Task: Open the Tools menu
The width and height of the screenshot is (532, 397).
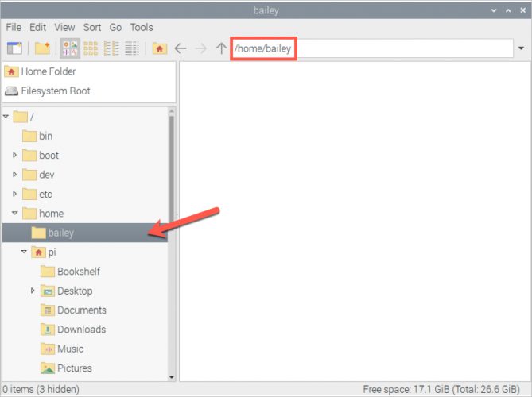Action: (142, 28)
